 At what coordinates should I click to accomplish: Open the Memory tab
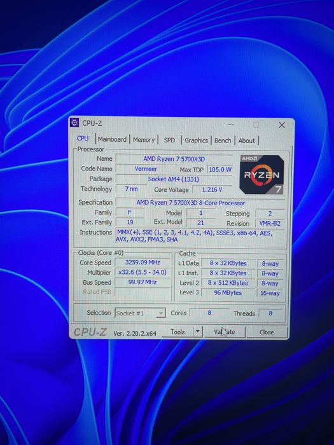(144, 140)
